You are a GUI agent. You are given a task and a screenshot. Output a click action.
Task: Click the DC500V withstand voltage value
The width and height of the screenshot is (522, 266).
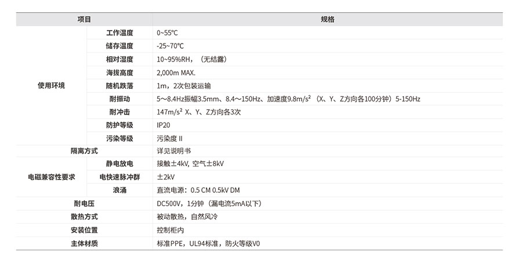209,203
